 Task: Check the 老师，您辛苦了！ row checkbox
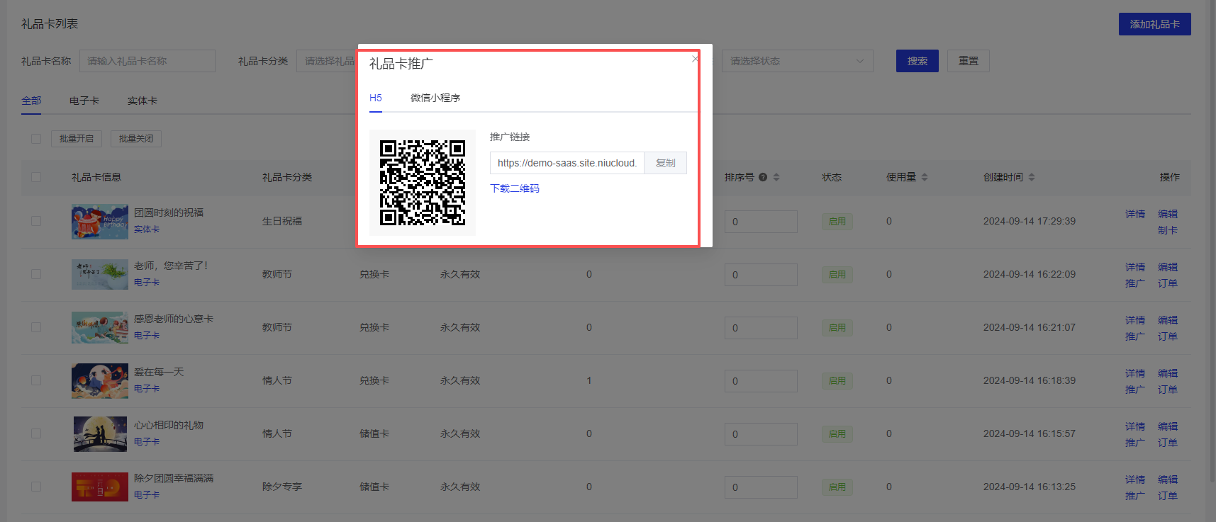tap(36, 274)
